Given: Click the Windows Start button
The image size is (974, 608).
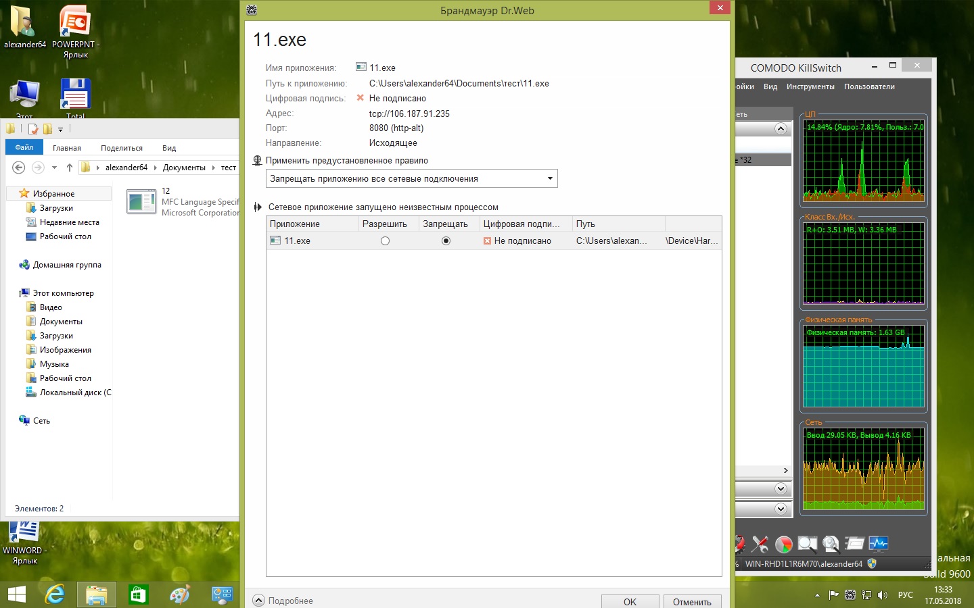Looking at the screenshot, I should coord(16,594).
